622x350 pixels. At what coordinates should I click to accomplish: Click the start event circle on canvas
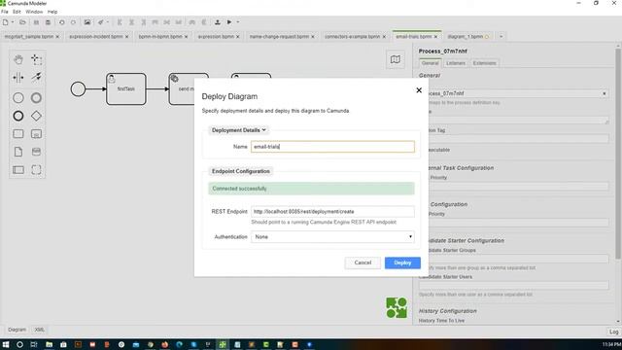[x=78, y=88]
